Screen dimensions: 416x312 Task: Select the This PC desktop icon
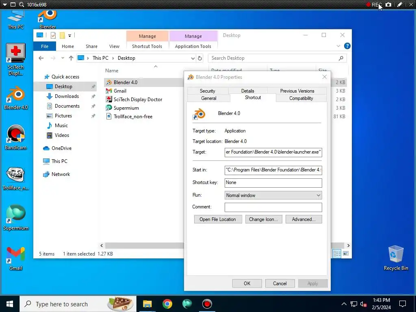(x=16, y=19)
